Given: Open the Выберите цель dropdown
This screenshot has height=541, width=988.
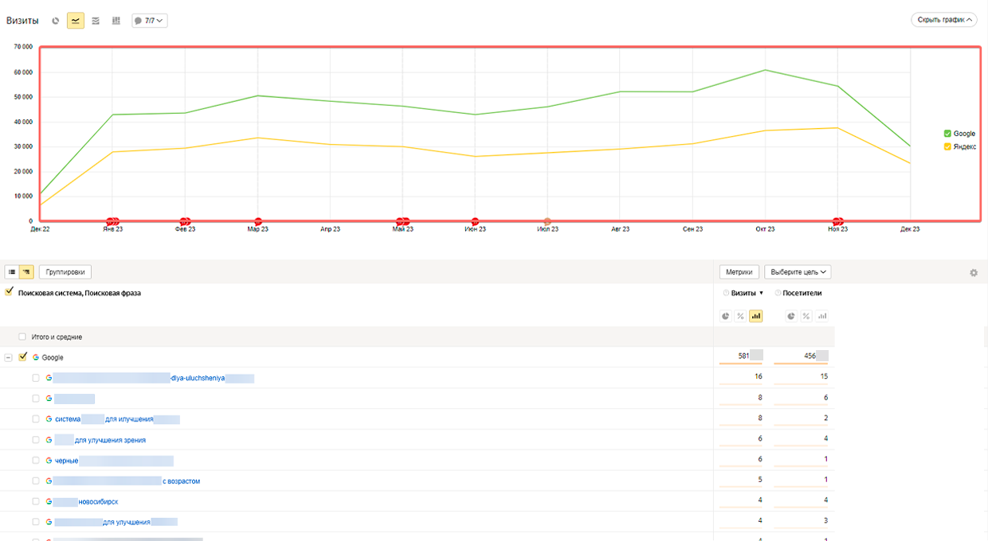Looking at the screenshot, I should click(x=798, y=272).
